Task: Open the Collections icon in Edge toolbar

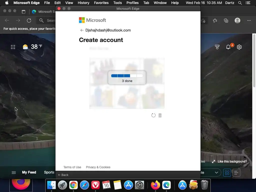Action: point(226,20)
